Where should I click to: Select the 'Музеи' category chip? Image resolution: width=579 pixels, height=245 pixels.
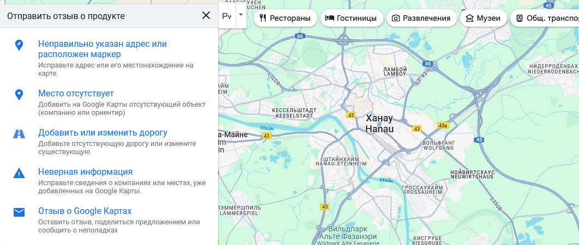click(x=482, y=18)
